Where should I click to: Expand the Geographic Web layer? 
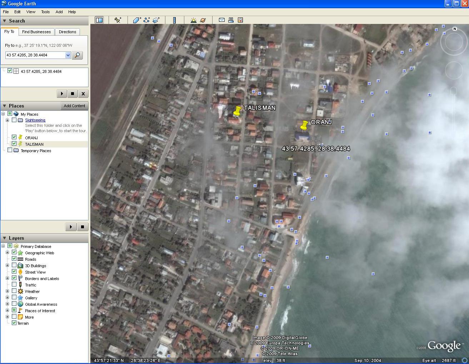coord(7,253)
